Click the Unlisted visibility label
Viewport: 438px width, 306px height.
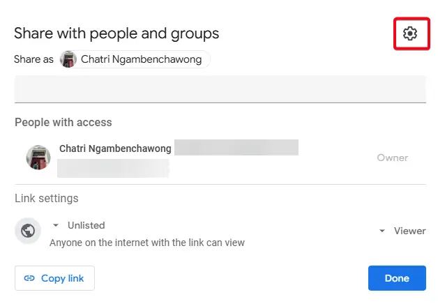click(86, 225)
